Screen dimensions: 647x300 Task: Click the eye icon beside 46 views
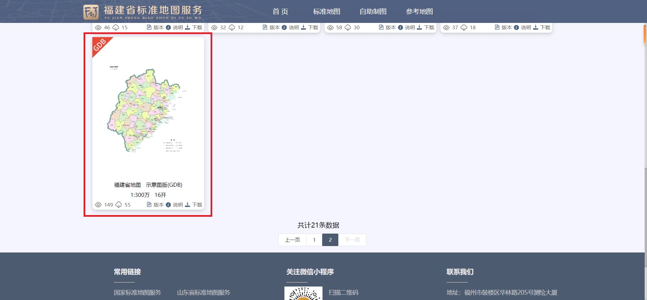tap(98, 28)
